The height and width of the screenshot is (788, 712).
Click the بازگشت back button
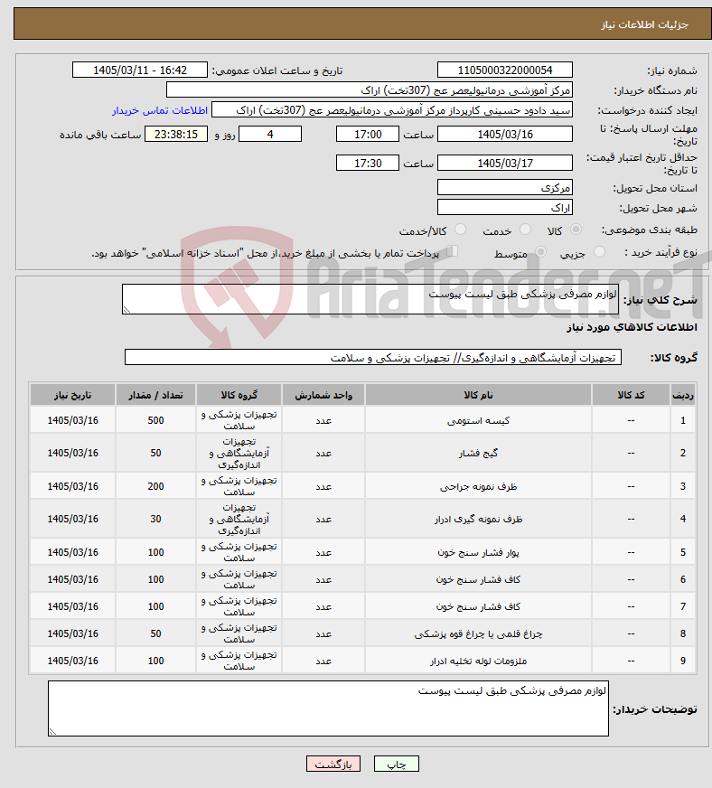(x=333, y=764)
